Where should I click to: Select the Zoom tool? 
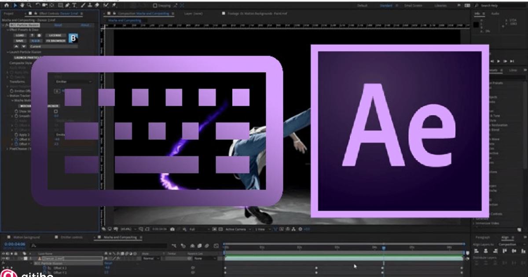point(29,5)
